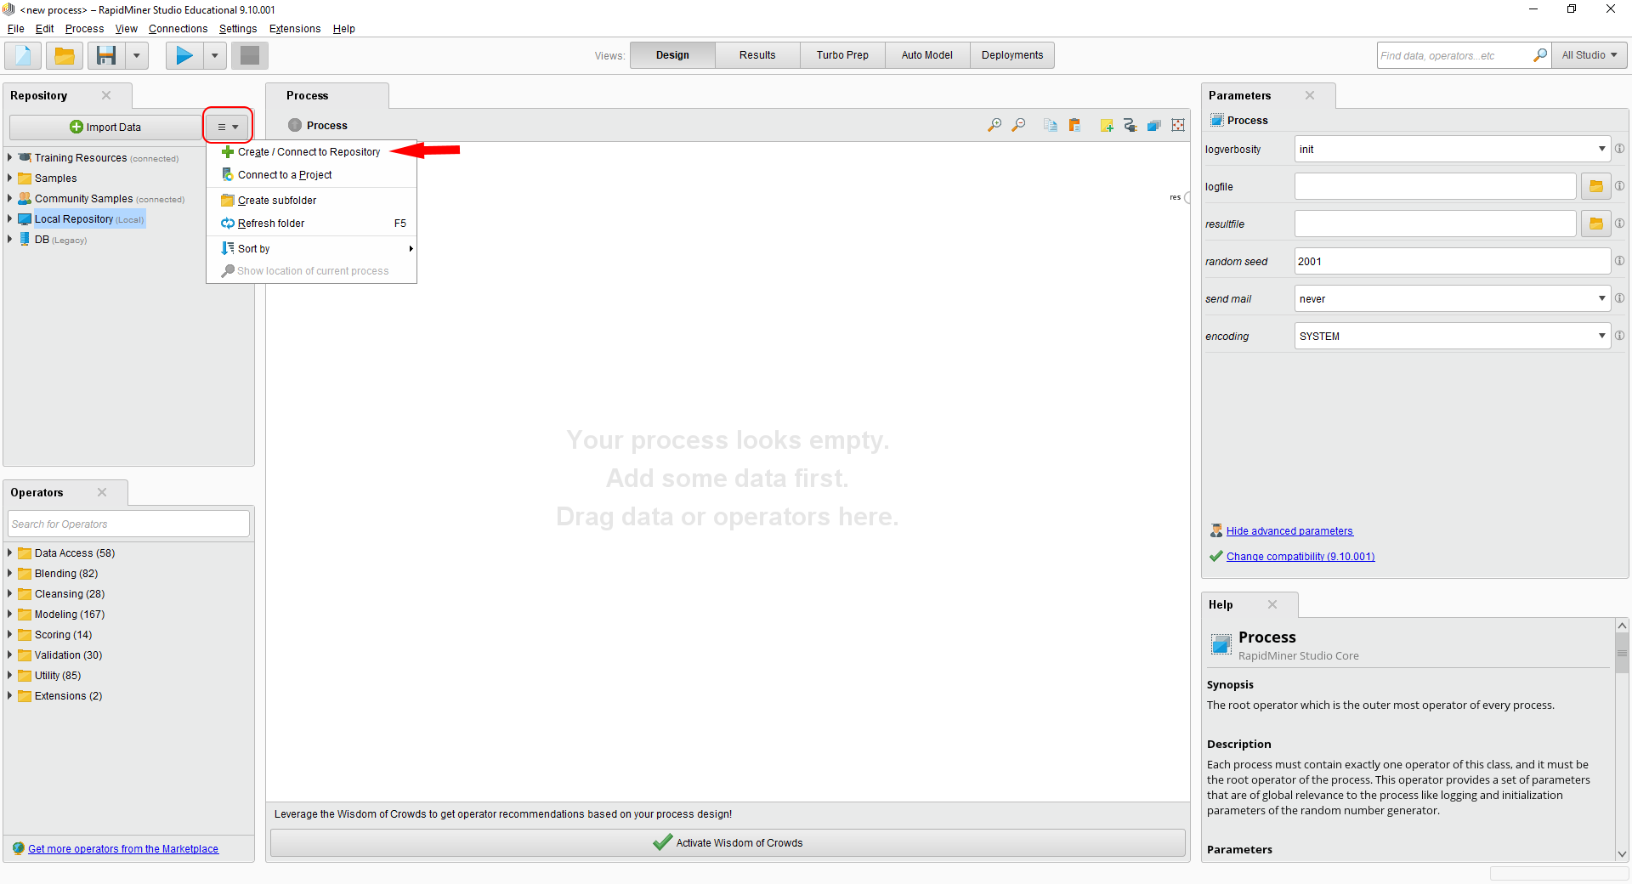Run the process with the blue play button
Viewport: 1632px width, 884px height.
point(184,56)
